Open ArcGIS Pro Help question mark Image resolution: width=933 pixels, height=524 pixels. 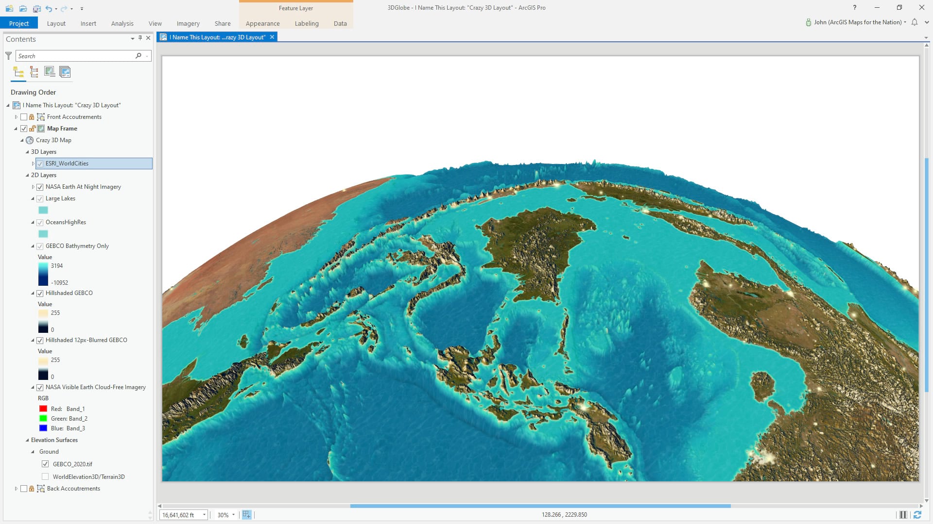coord(854,8)
